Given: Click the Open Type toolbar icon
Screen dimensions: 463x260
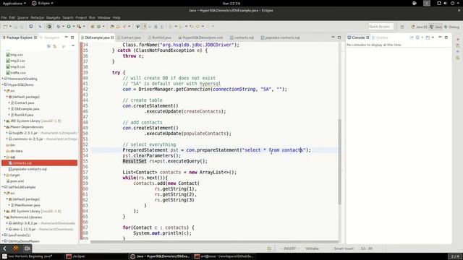Looking at the screenshot, I should coord(112,27).
